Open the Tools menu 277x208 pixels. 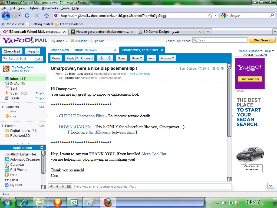pyautogui.click(x=65, y=8)
